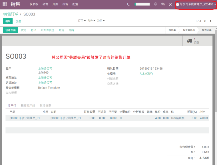217x165 pixels.
Task: Open the 配置 menu in top bar
Action: tap(75, 4)
